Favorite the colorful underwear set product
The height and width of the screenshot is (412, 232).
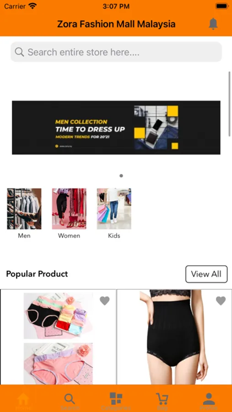click(x=105, y=301)
